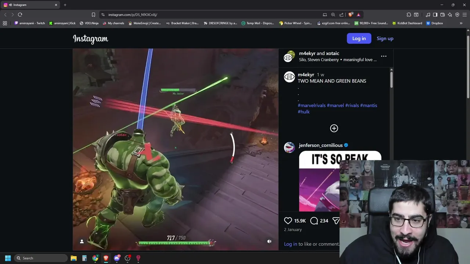Click #mantis hashtag

[369, 106]
